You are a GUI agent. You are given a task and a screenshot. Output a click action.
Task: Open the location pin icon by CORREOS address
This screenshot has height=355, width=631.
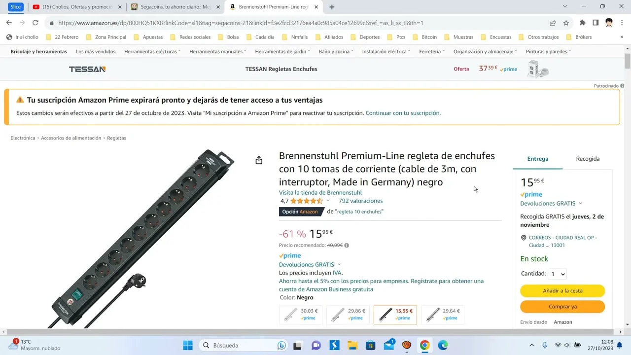tap(524, 238)
